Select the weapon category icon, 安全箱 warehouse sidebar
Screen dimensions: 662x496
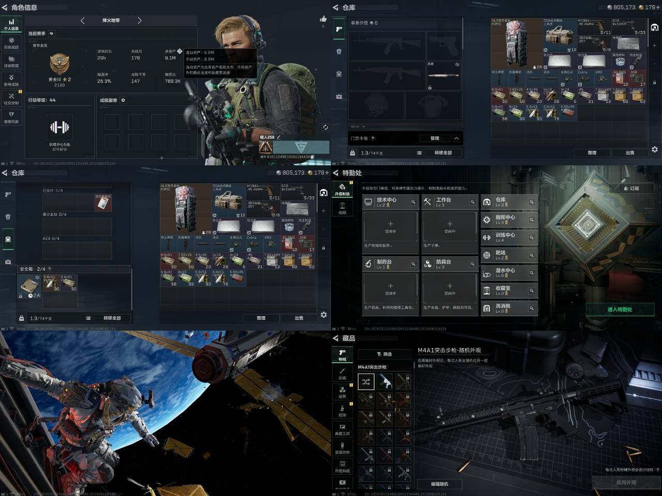point(8,194)
